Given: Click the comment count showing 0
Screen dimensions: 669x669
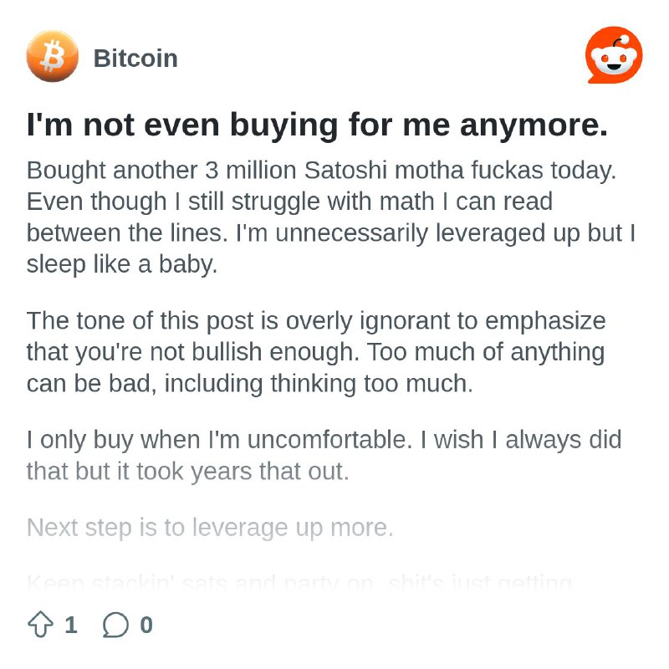Looking at the screenshot, I should (x=146, y=625).
